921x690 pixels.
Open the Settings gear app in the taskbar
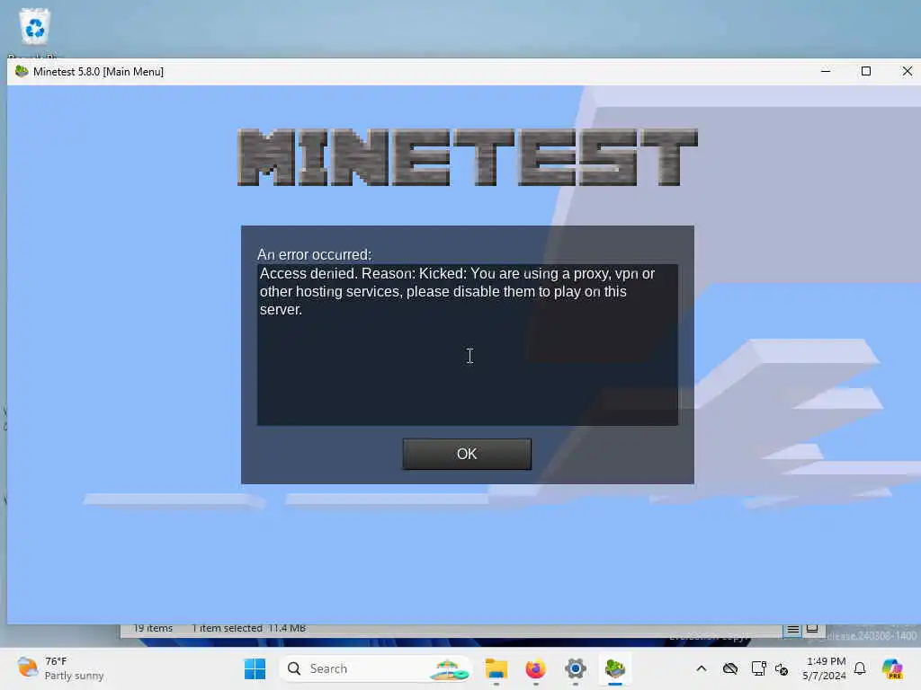tap(576, 668)
